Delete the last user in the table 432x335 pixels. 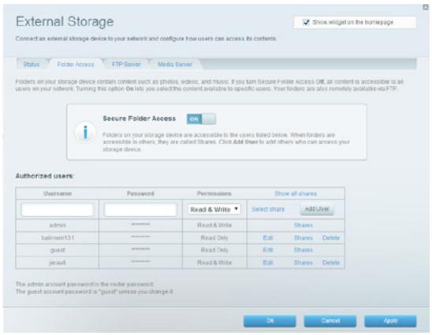pyautogui.click(x=331, y=262)
